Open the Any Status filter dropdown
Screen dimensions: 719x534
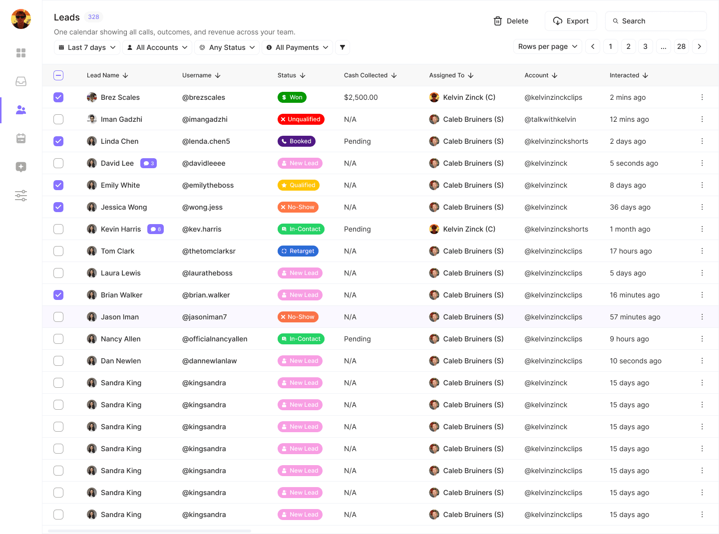click(227, 47)
